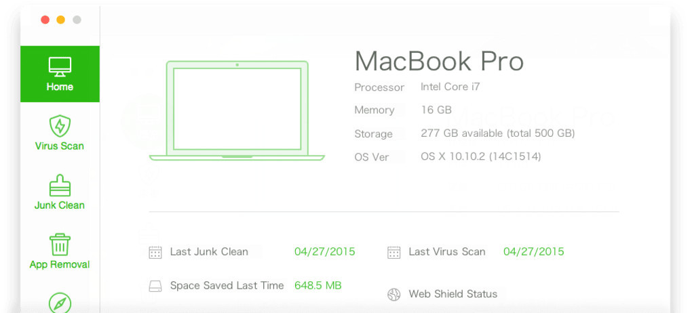Click the Intel Core i7 processor value
Image resolution: width=692 pixels, height=313 pixels.
click(x=450, y=87)
